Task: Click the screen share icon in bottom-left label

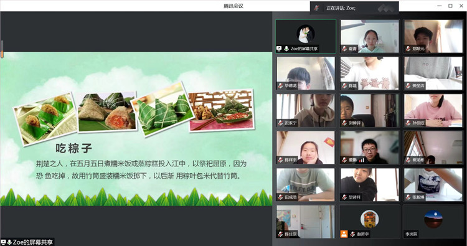Action: point(3,242)
